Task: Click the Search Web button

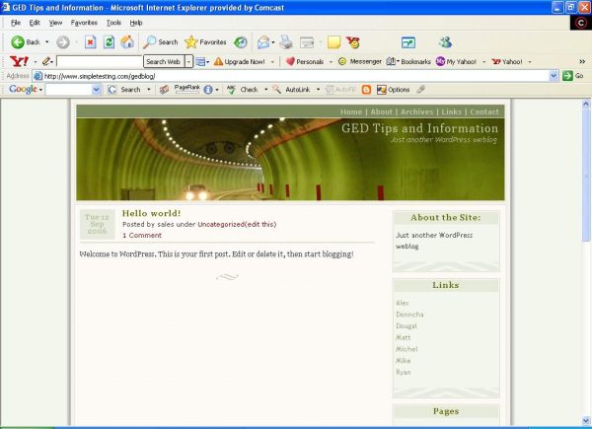Action: click(x=164, y=61)
